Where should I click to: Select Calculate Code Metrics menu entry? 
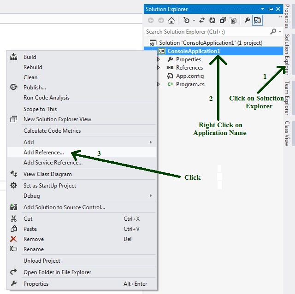[82, 131]
